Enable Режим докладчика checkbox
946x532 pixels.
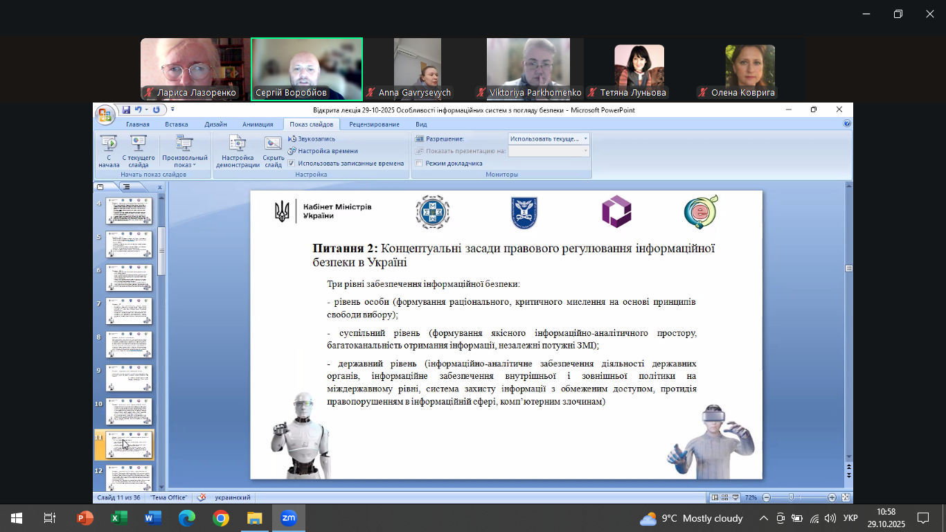point(419,163)
